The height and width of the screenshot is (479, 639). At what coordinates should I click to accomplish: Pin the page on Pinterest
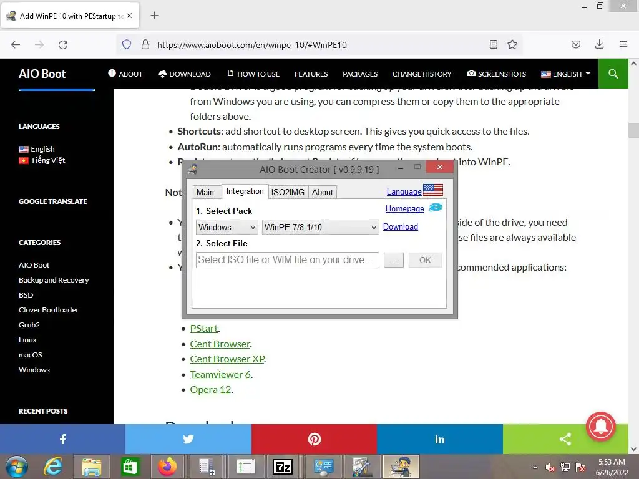pos(315,438)
